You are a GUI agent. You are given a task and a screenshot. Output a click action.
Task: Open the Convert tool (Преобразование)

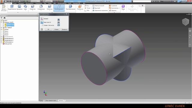pyautogui.click(x=70, y=7)
